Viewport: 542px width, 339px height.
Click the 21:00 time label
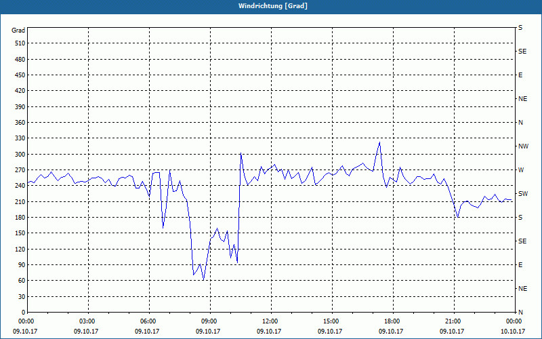[453, 321]
